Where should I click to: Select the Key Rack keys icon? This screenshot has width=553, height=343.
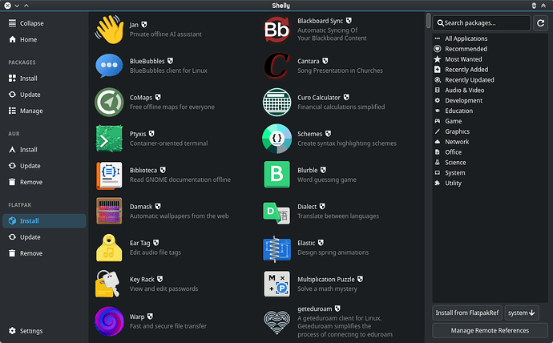click(x=107, y=284)
